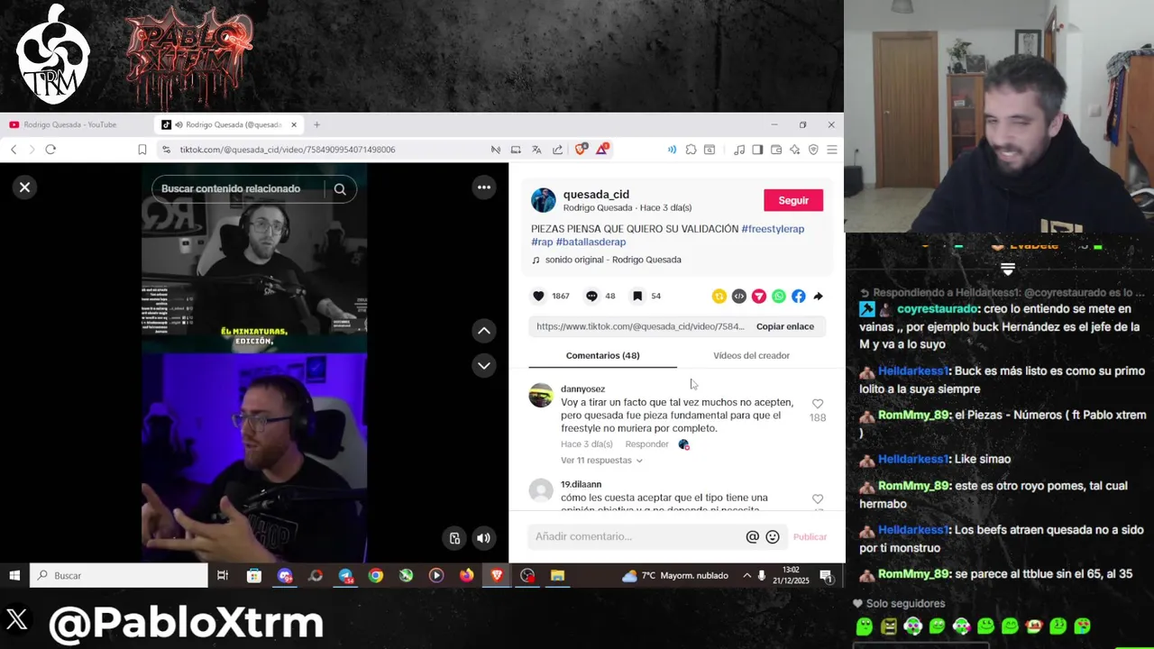
Task: Translate this page icon
Action: 536,150
